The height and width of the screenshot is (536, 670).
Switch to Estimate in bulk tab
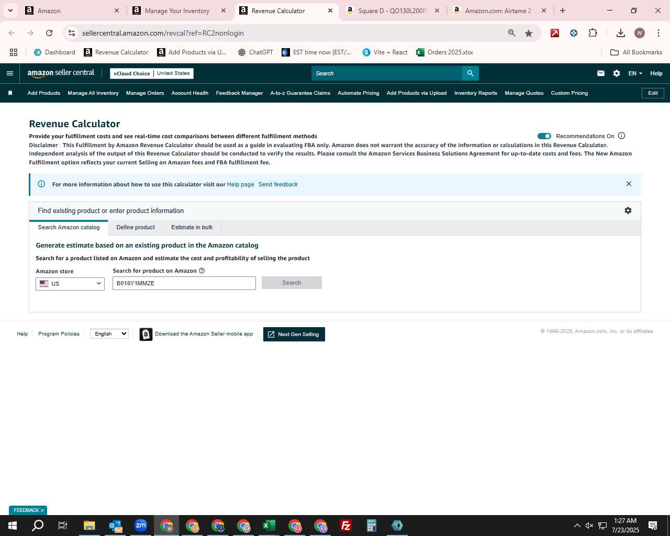click(192, 227)
